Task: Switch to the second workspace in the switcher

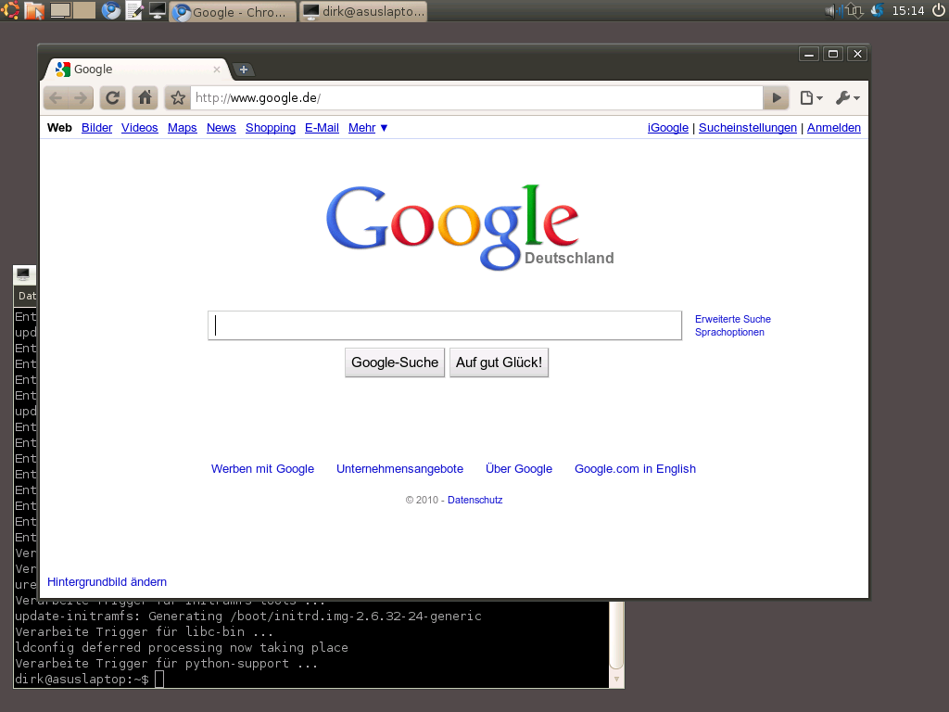Action: point(84,10)
